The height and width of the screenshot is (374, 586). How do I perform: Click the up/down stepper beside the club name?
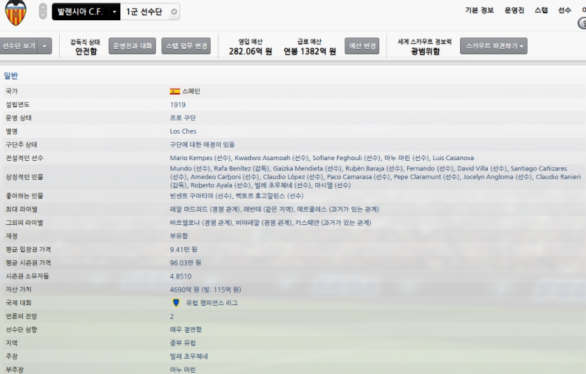[43, 11]
